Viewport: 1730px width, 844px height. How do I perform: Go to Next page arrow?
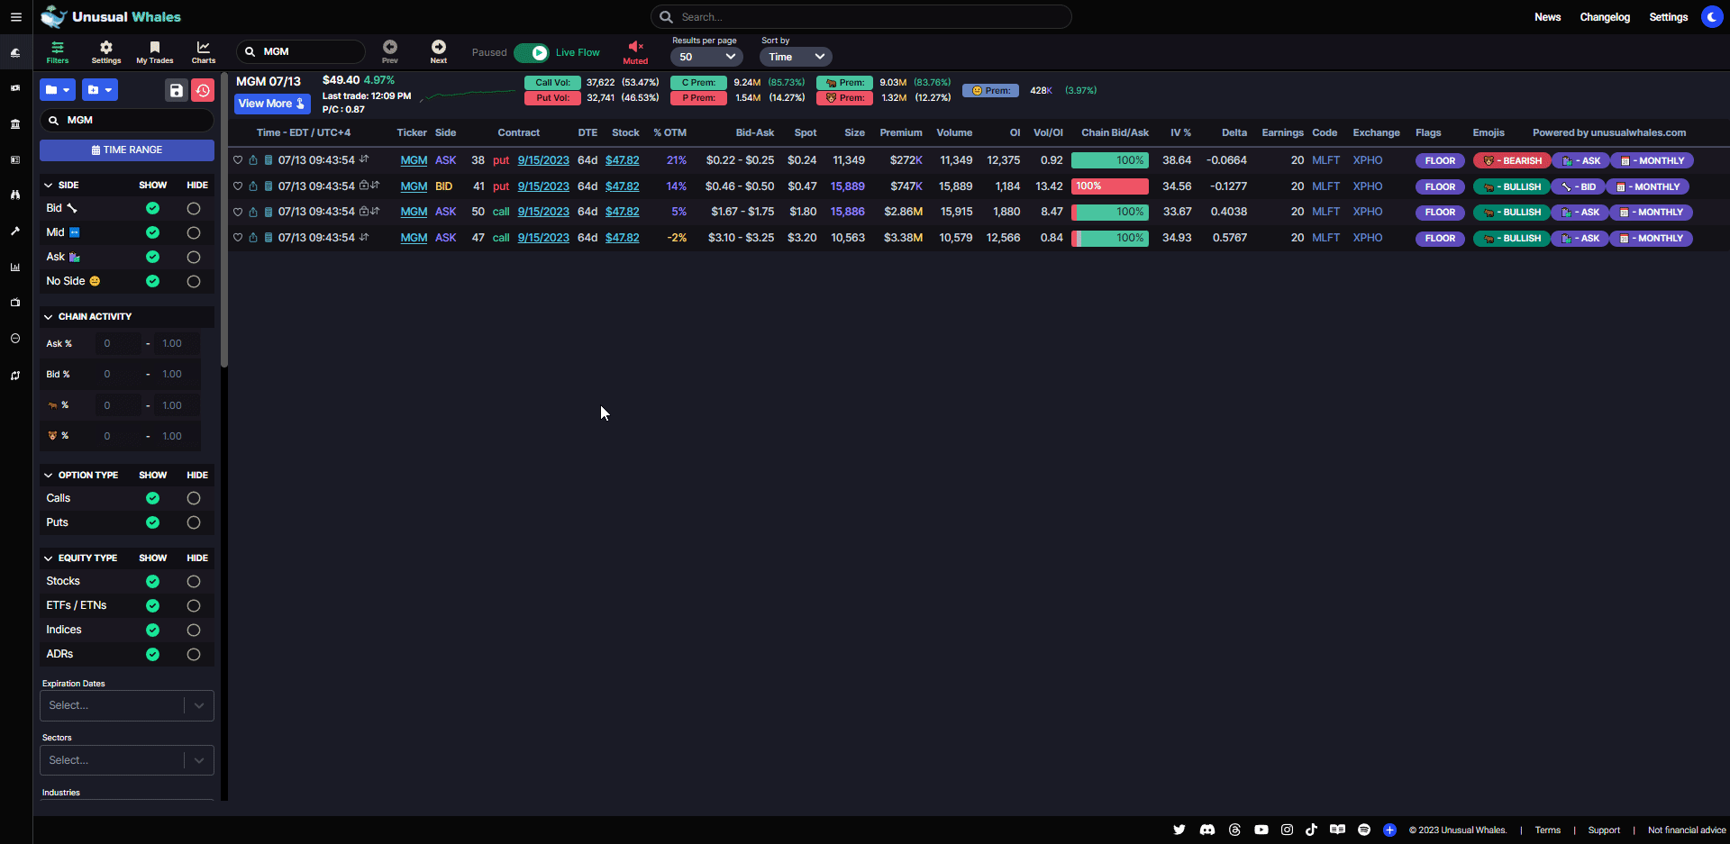(x=439, y=52)
